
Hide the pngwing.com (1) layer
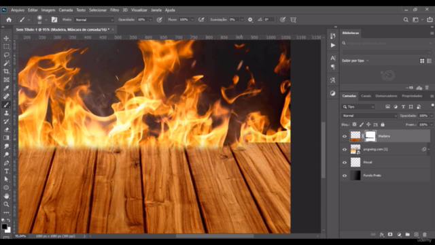pos(345,150)
